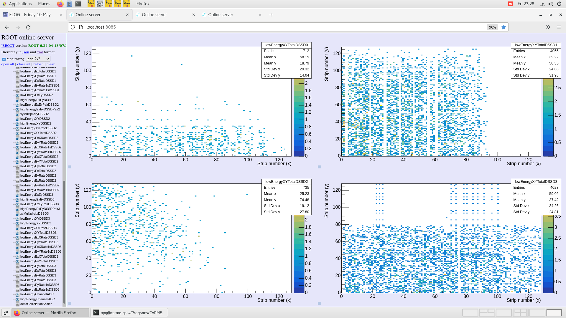Click the 2D histogram icon for xyMultiplicityDSSD2

(x=18, y=114)
